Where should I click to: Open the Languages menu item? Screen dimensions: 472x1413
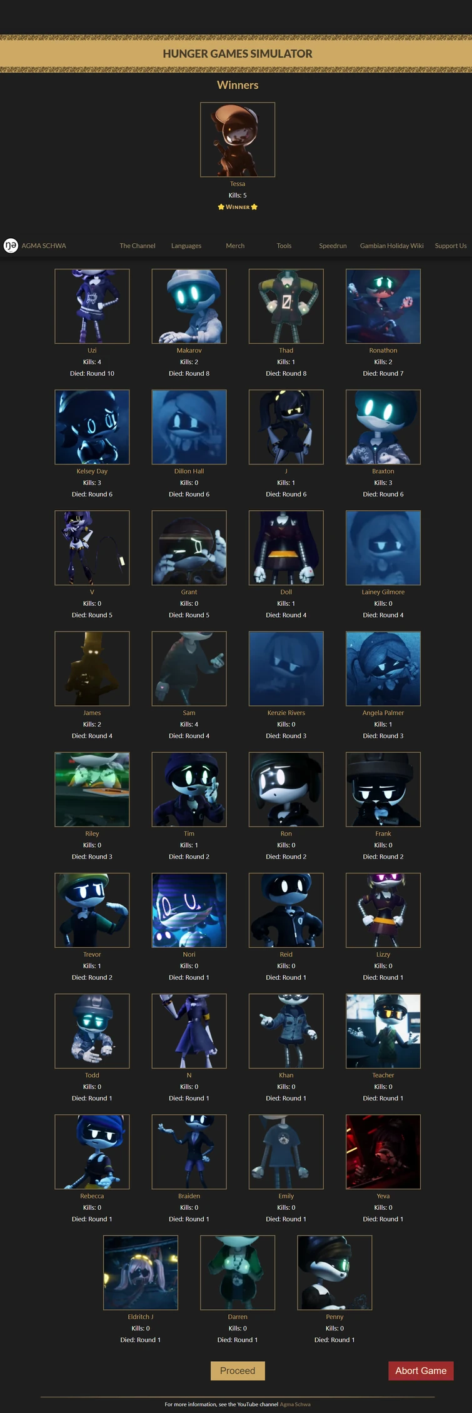tap(186, 246)
